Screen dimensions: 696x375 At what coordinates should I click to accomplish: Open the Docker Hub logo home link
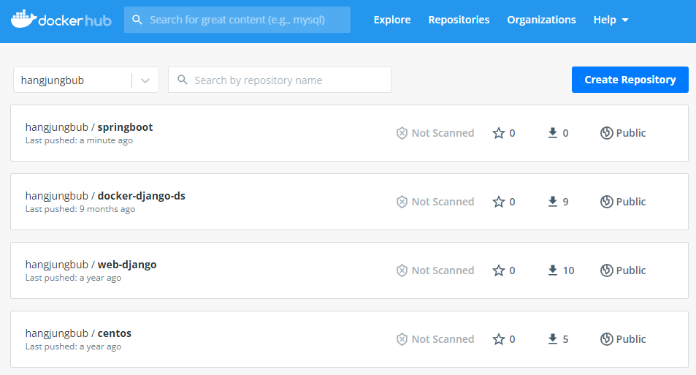coord(61,20)
